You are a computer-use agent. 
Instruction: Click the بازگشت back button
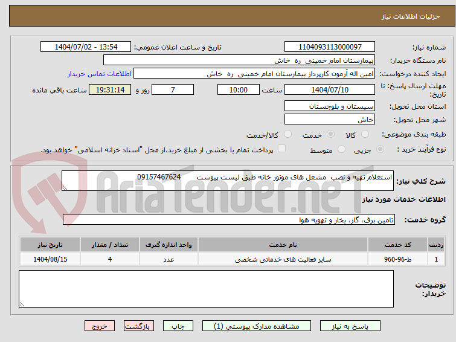(x=139, y=326)
